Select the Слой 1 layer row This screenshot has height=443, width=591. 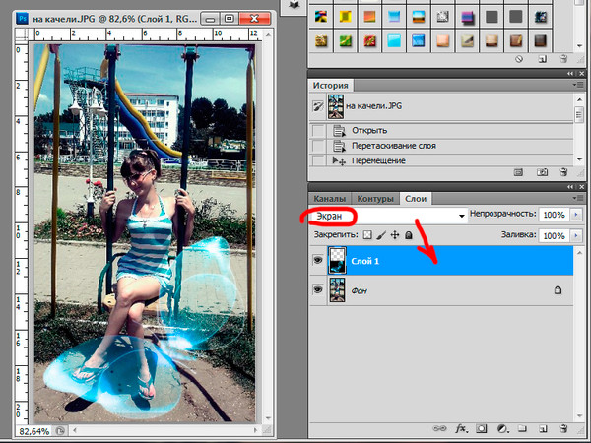tap(441, 260)
